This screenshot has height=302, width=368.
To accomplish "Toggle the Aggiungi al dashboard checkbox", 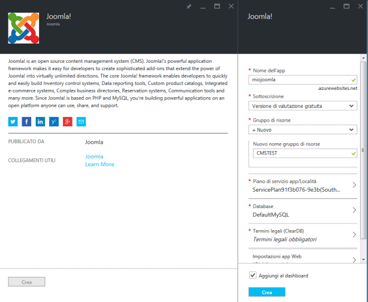I will 253,275.
